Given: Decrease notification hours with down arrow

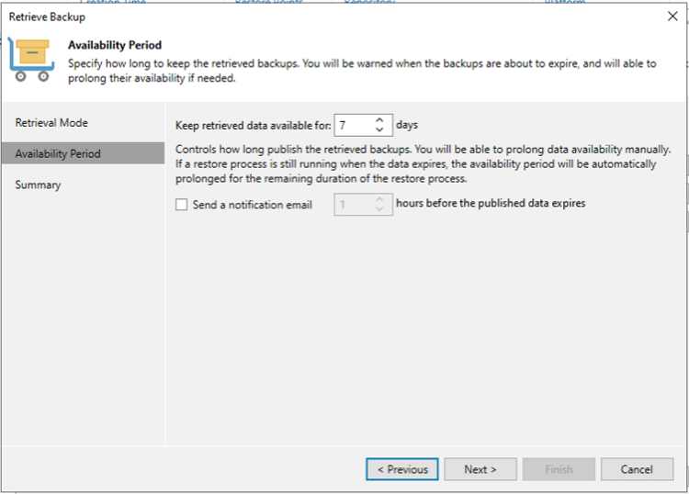Looking at the screenshot, I should 379,209.
